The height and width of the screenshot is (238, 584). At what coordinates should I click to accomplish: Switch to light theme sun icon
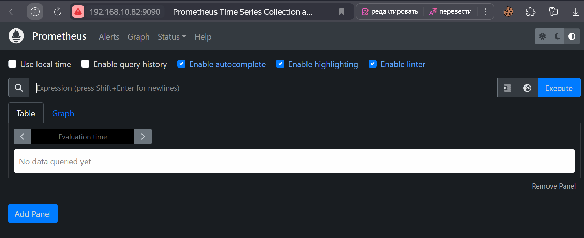coord(542,36)
